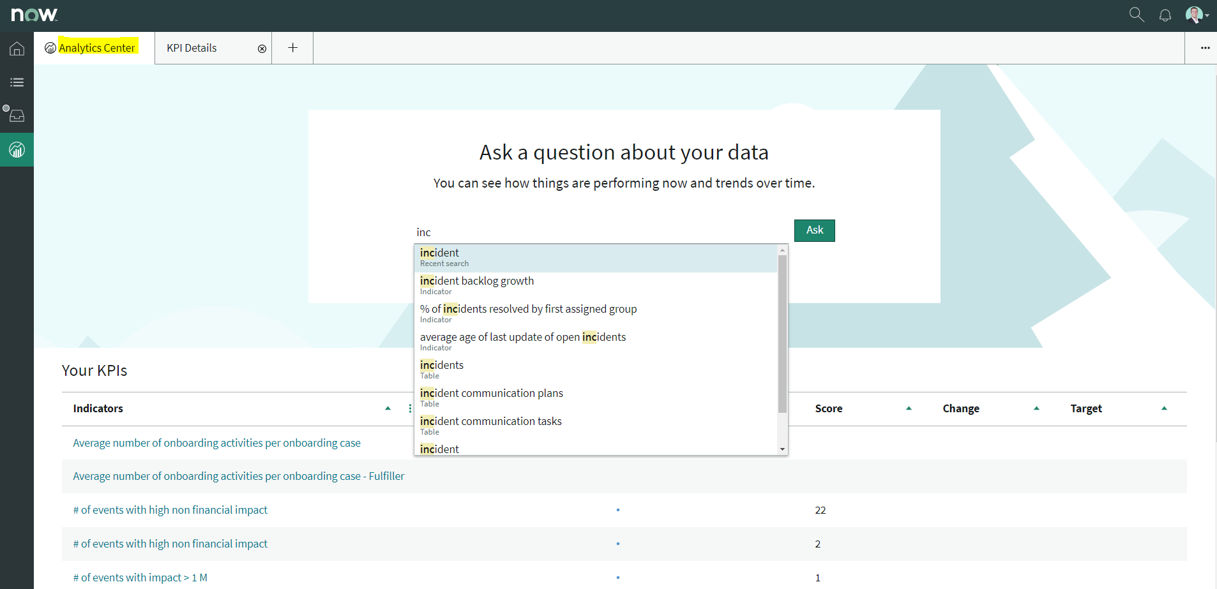This screenshot has height=589, width=1217.
Task: Open the inbox icon in sidebar
Action: (17, 116)
